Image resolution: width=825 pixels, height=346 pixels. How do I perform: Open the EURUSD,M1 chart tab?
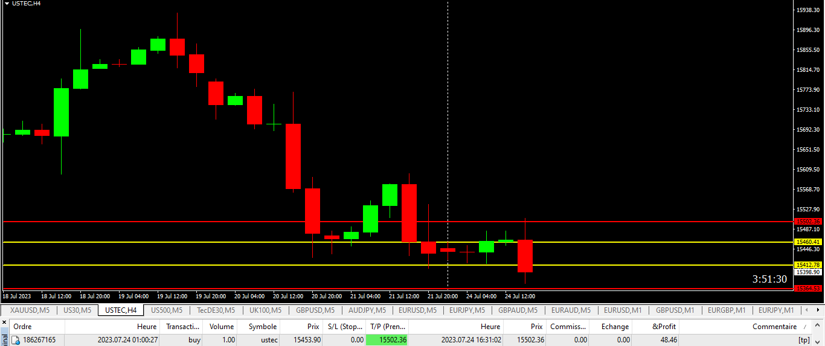pos(623,310)
